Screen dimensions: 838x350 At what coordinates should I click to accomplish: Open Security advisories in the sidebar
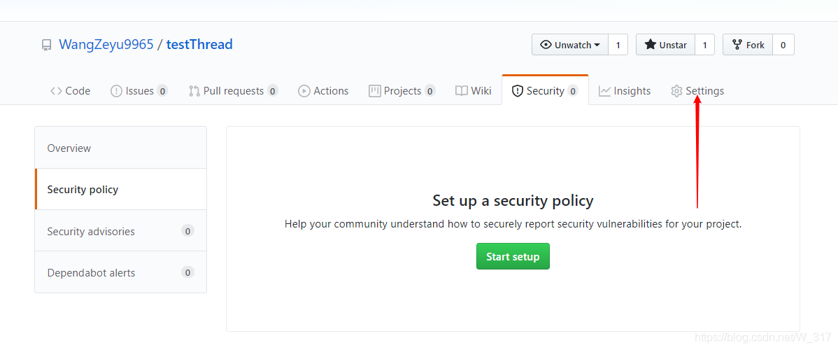[x=121, y=231]
